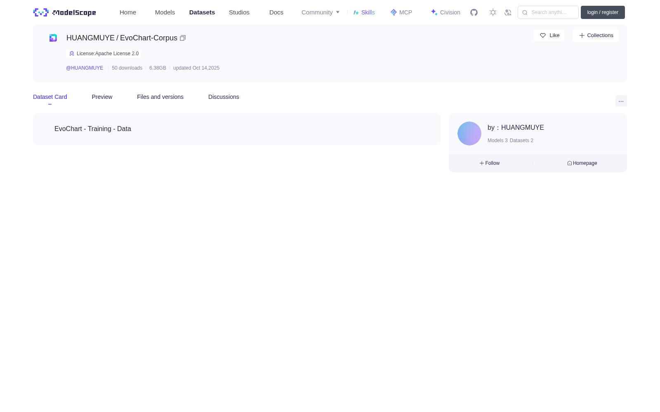Click the heart icon on Like
Viewport: 660px width, 412px height.
point(543,35)
